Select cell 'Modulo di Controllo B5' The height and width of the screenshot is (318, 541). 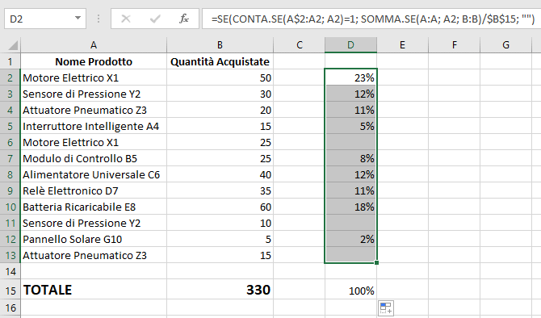click(x=94, y=158)
